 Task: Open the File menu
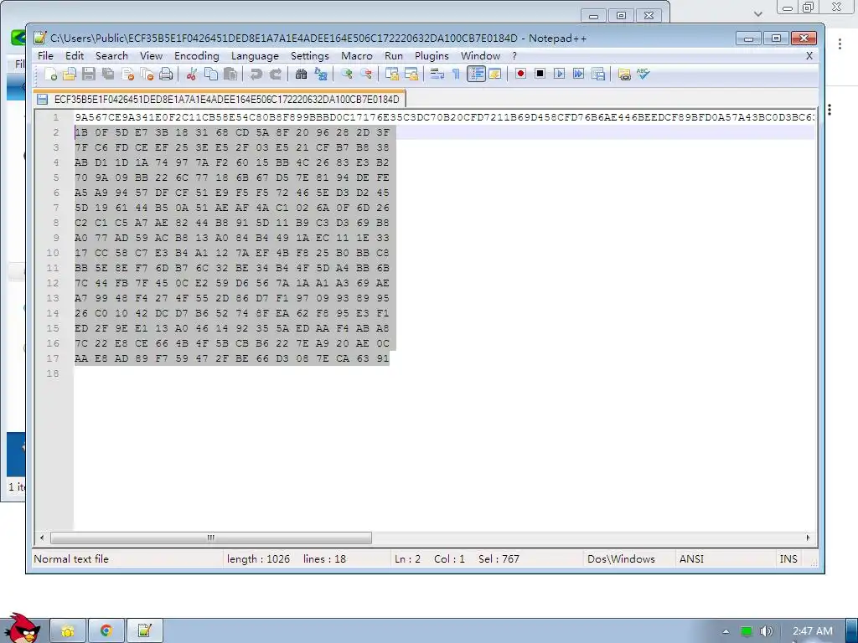tap(45, 56)
